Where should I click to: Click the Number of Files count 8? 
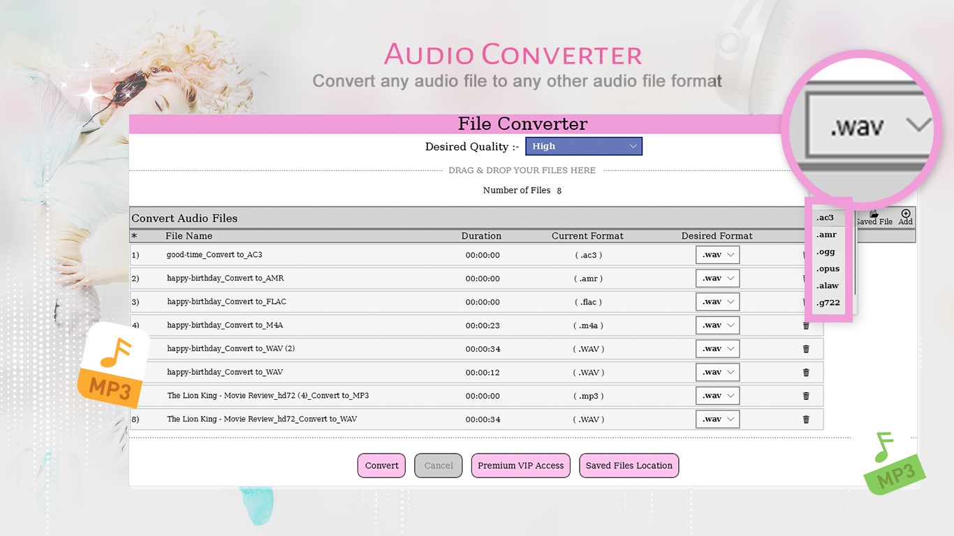559,191
